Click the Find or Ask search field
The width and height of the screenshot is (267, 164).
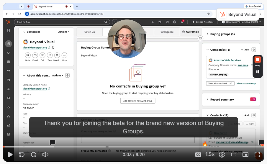click(61, 22)
